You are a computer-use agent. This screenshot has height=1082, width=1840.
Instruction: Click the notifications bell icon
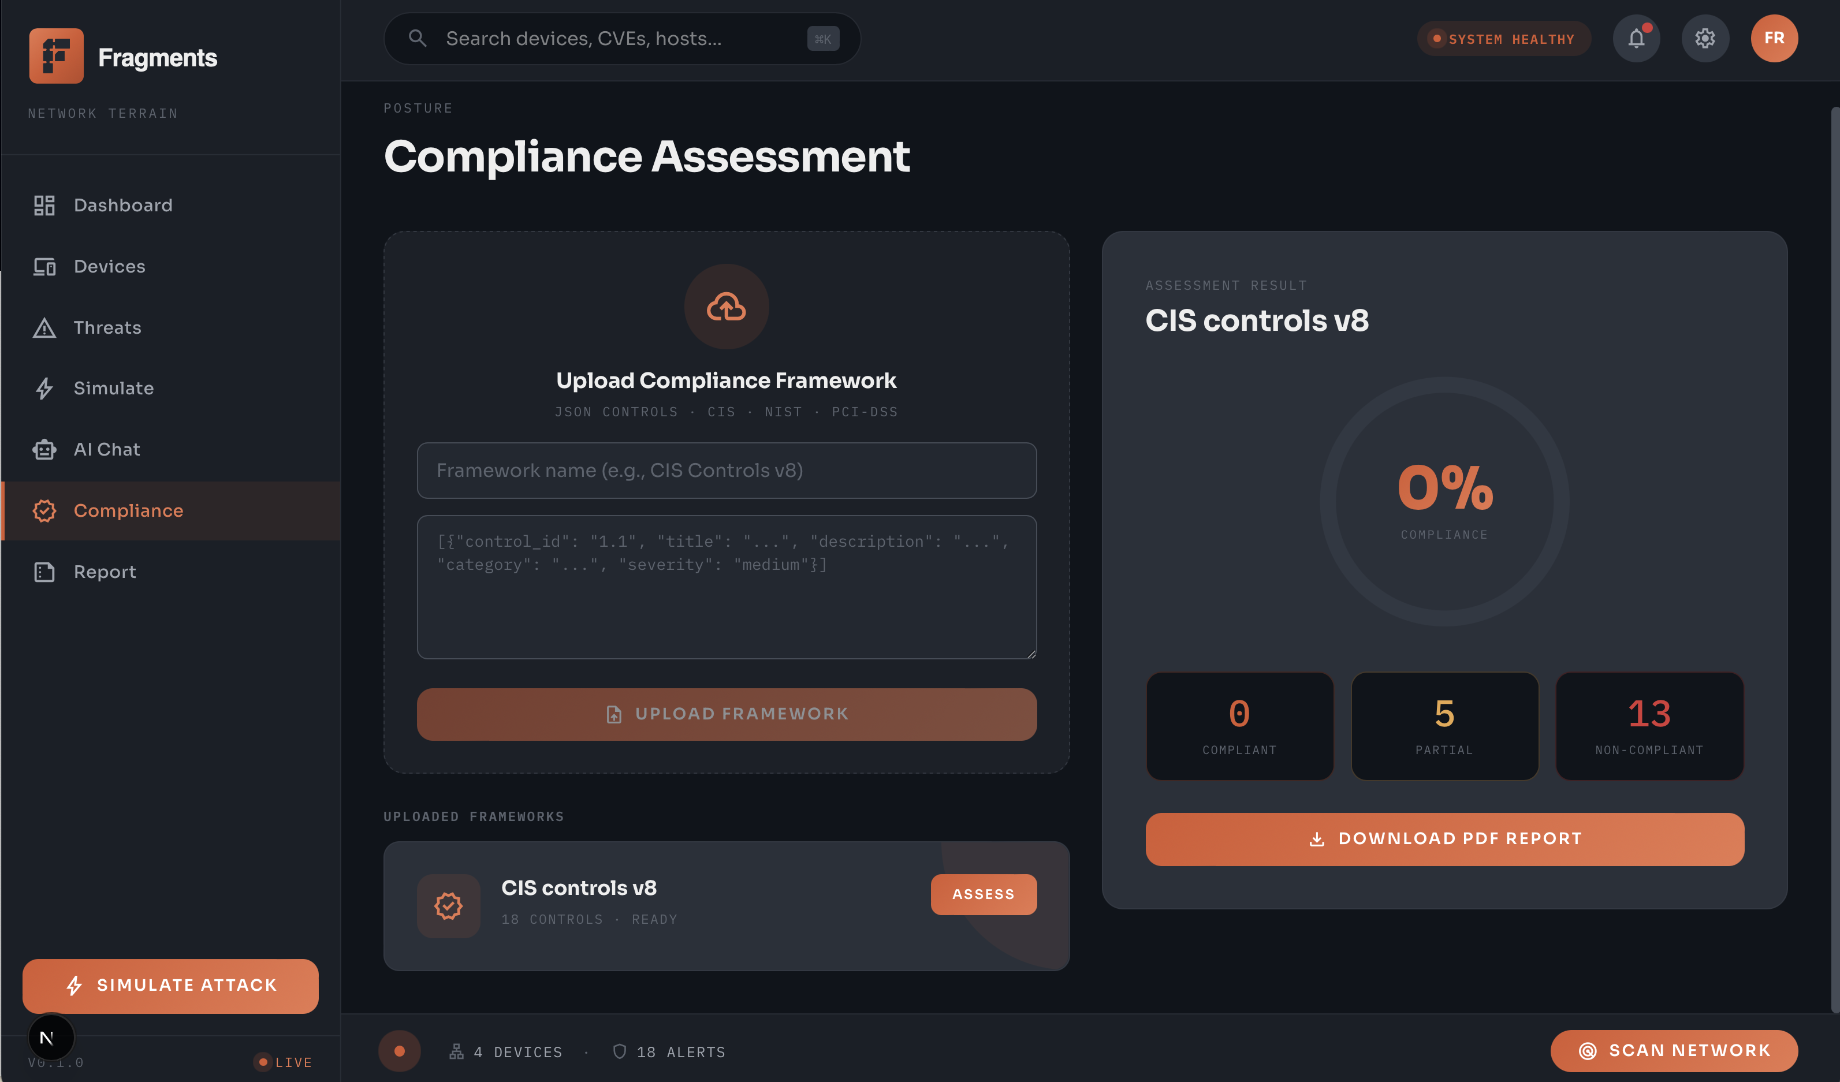click(1636, 39)
